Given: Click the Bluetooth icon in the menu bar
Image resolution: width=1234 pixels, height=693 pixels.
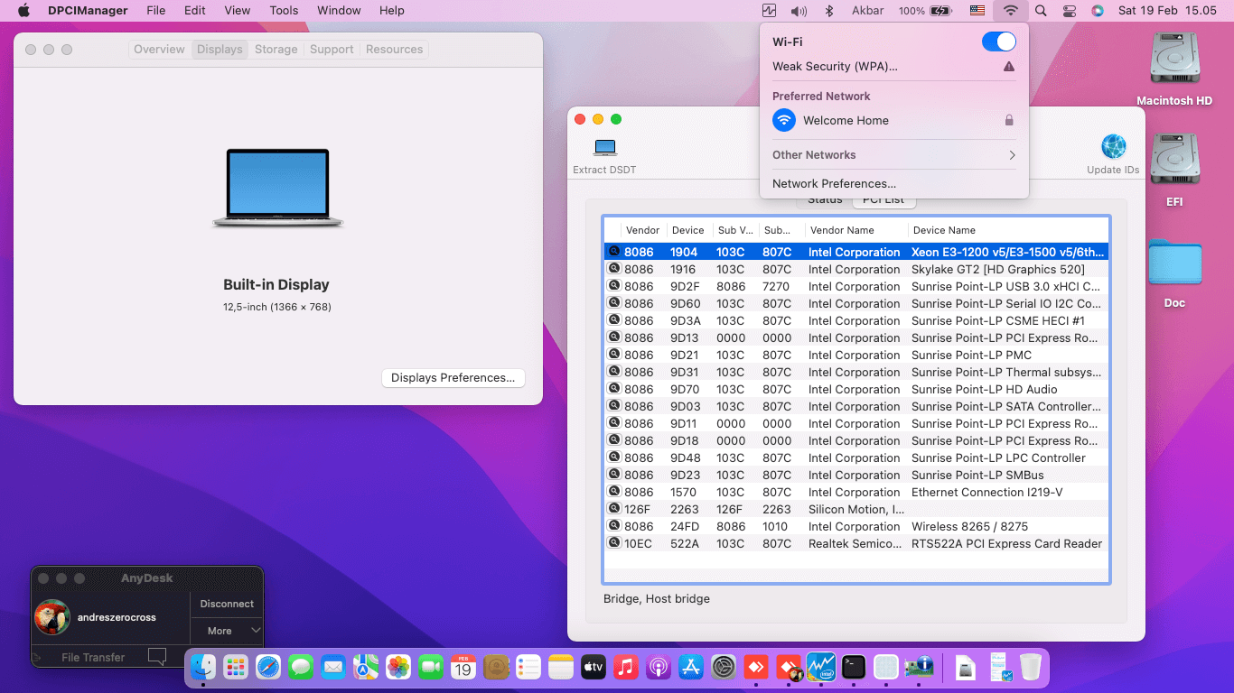Looking at the screenshot, I should click(x=829, y=11).
